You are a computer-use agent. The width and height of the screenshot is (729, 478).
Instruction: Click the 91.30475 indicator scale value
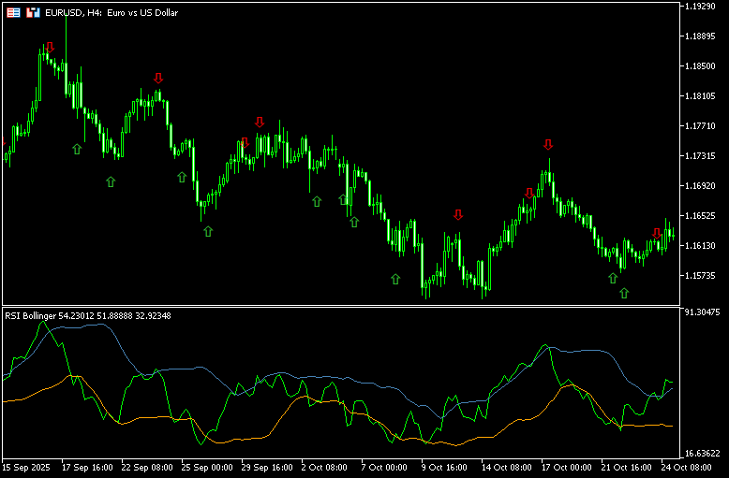(703, 312)
